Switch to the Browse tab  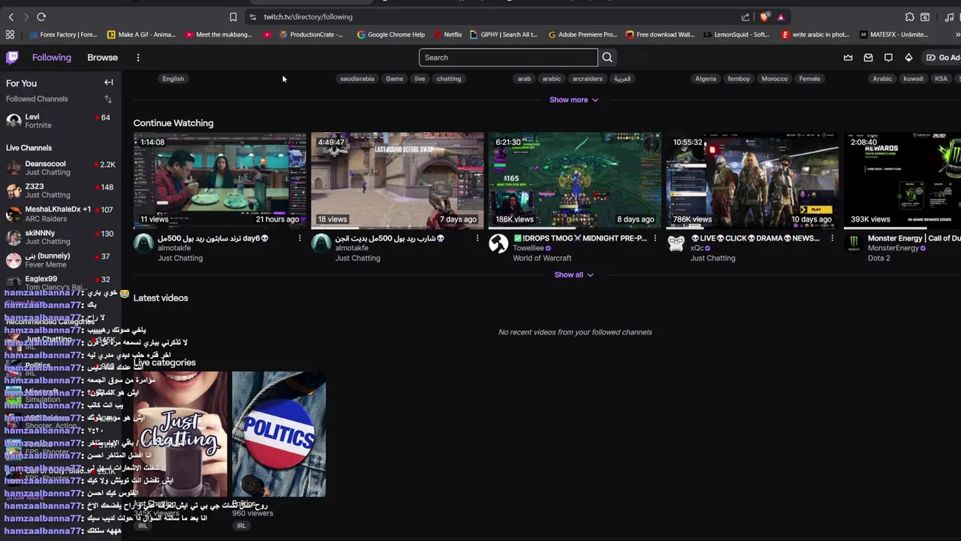coord(102,57)
